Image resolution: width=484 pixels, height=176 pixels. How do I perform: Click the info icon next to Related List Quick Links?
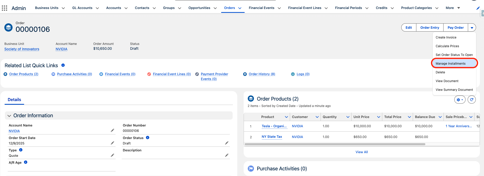[x=63, y=65]
